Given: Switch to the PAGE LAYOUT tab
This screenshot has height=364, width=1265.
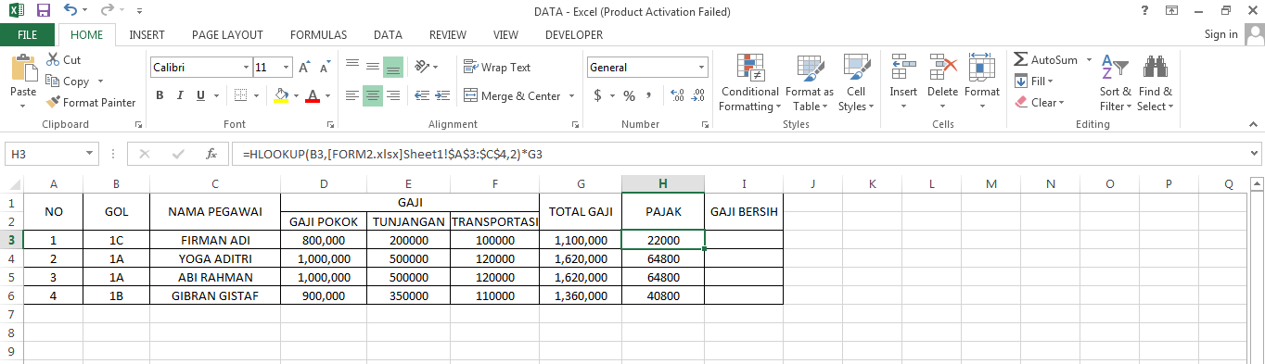Looking at the screenshot, I should (227, 34).
